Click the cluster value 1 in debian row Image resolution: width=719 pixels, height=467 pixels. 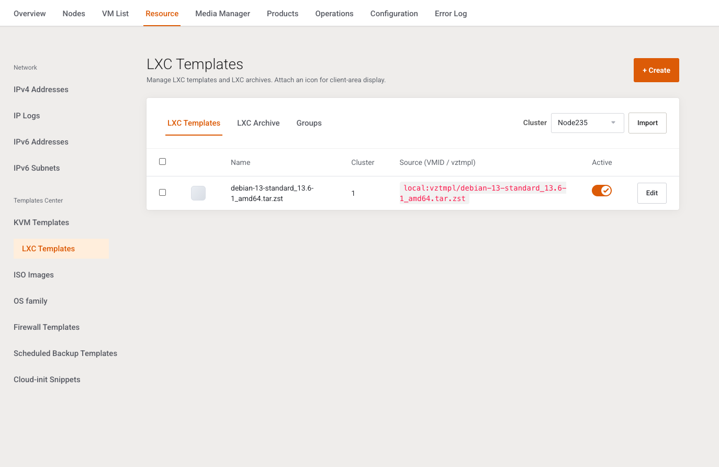pos(353,193)
